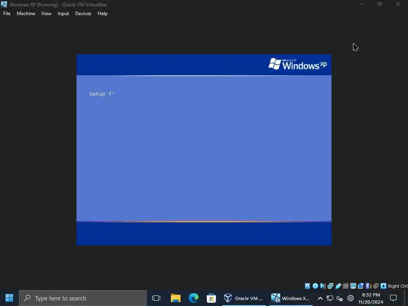Screen dimensions: 408x306
Task: Click the Windows Start button
Action: point(10,298)
